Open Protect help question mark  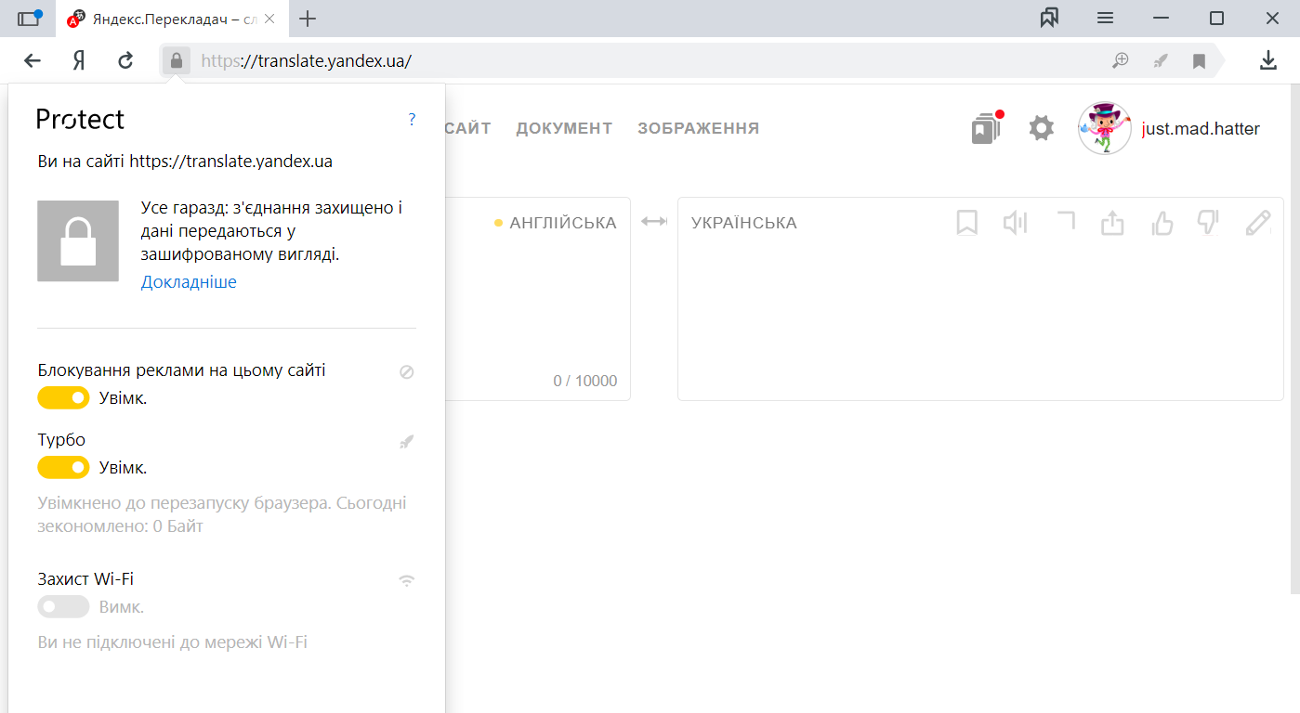point(412,119)
